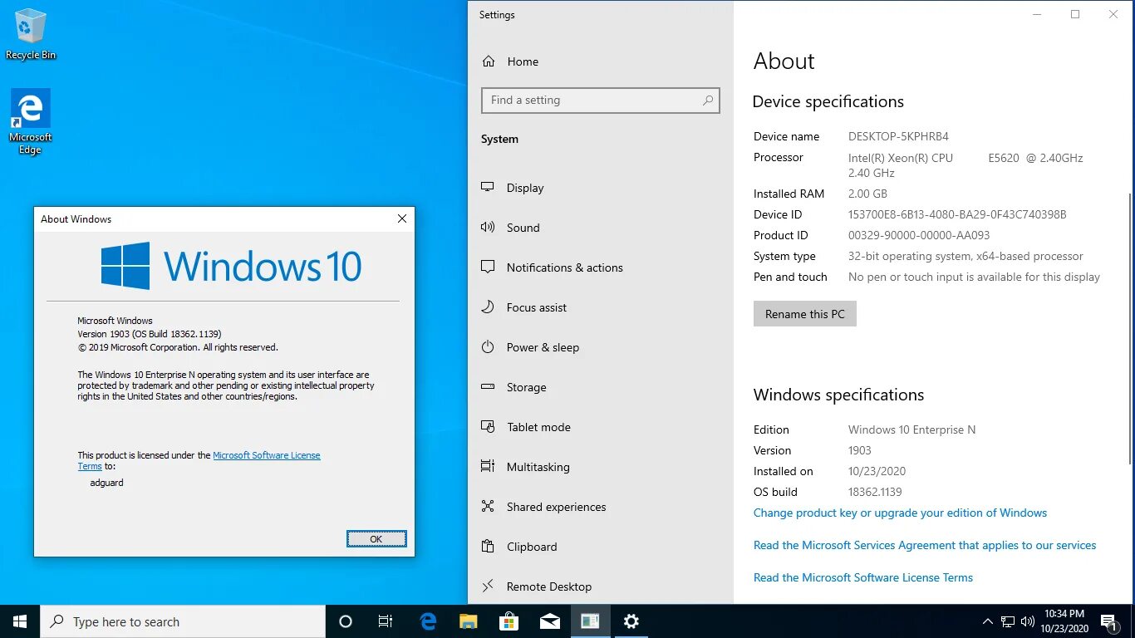
Task: Click the Home icon in Settings
Action: pos(489,61)
